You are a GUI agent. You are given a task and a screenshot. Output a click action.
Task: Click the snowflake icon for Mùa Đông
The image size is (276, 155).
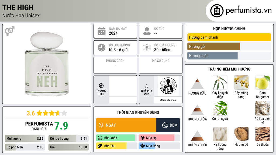[143, 146]
